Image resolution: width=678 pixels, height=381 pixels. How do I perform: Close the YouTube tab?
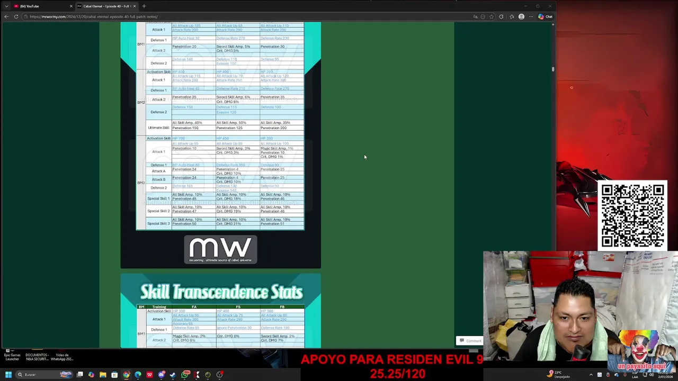pos(71,6)
